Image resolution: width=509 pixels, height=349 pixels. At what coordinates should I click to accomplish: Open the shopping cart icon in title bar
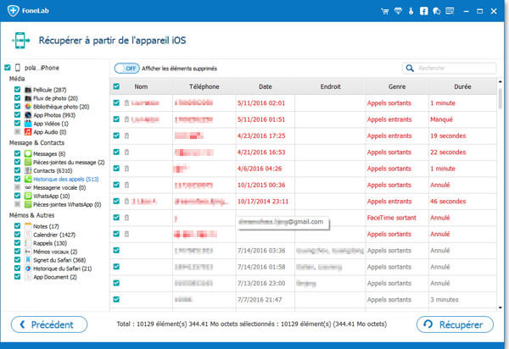(x=387, y=11)
